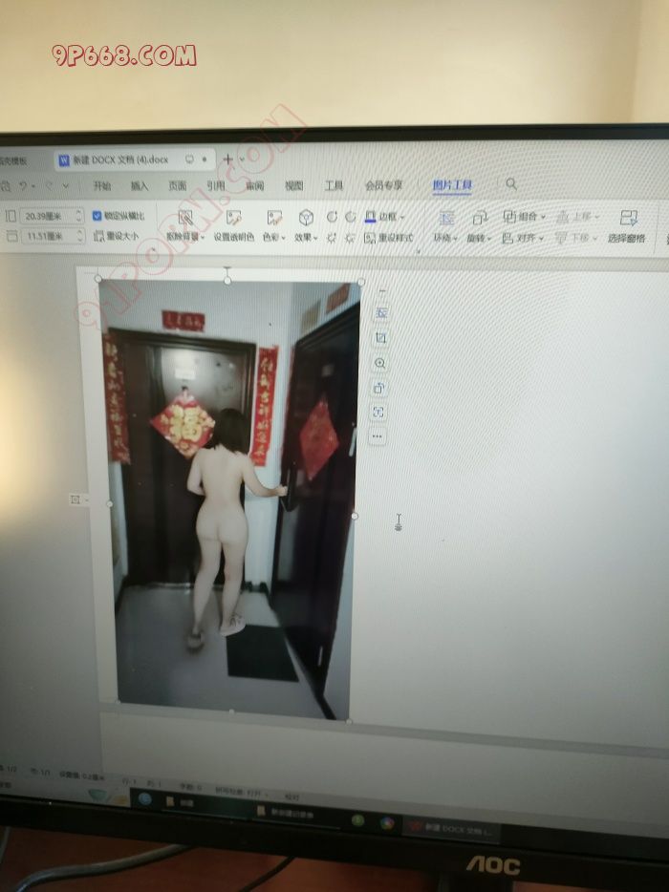Switch to the Insert (插入) tab
Image resolution: width=669 pixels, height=892 pixels.
(140, 185)
